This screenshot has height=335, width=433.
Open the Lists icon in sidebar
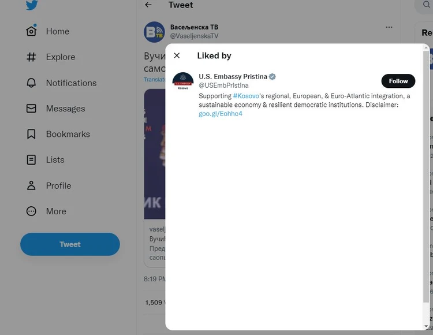pos(31,159)
